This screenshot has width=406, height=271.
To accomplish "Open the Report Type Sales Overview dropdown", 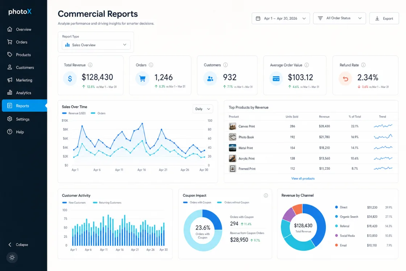I will click(x=96, y=45).
